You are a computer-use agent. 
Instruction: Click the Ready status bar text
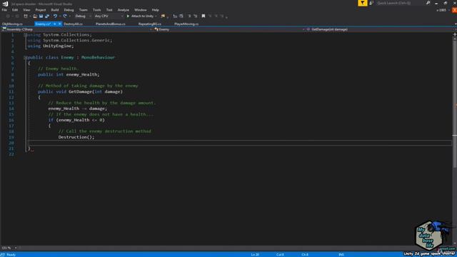(x=11, y=255)
